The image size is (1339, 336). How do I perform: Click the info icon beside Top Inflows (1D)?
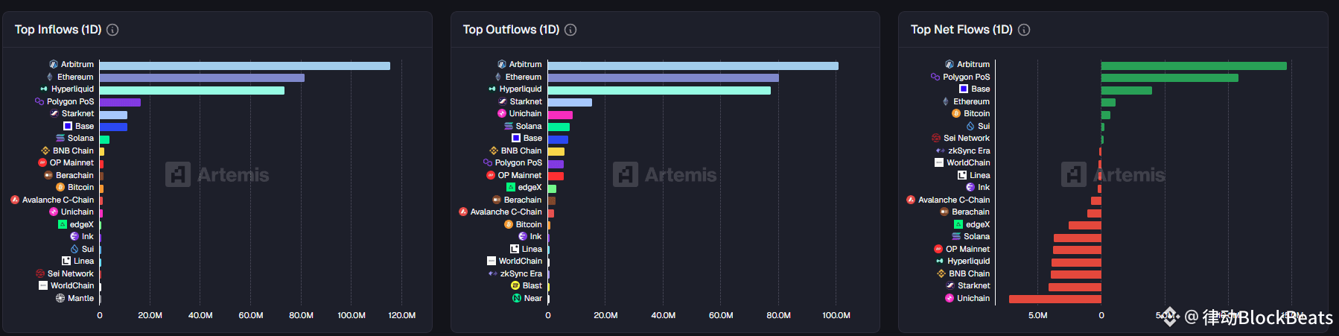coord(112,30)
